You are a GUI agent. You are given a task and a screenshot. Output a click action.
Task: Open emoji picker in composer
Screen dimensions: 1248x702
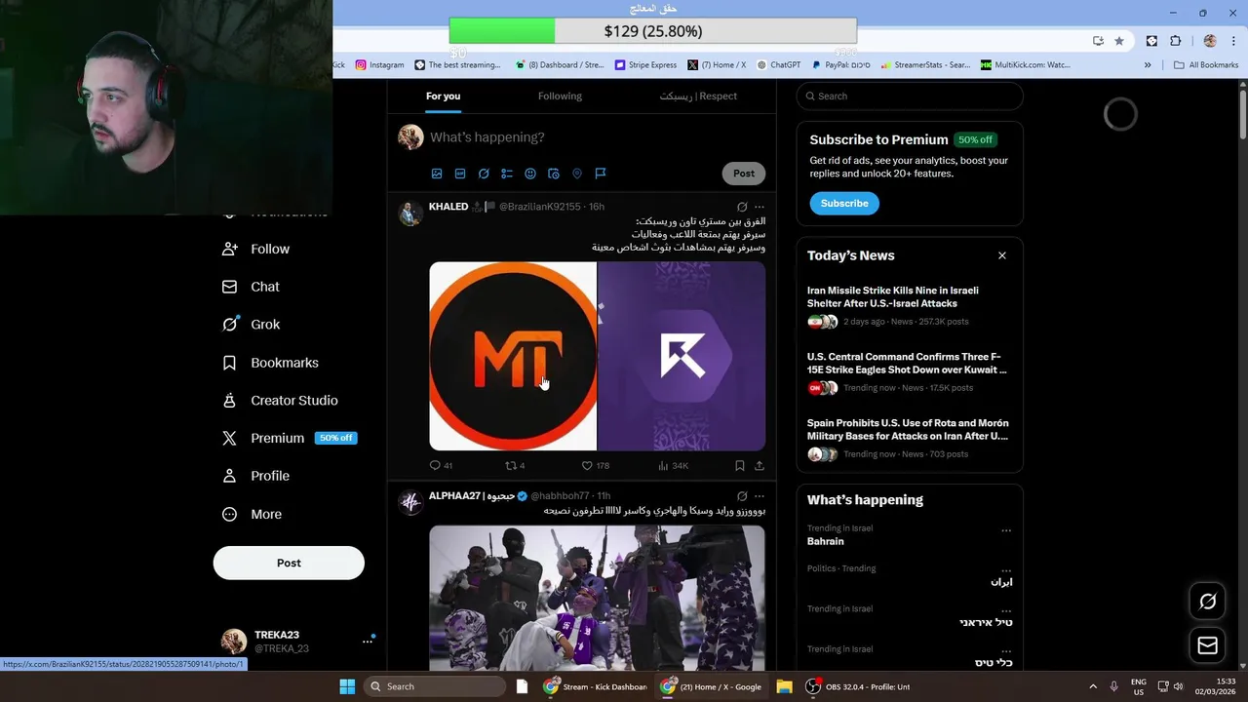[x=530, y=174]
